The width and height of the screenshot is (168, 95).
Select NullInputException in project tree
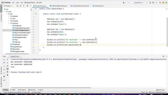[x=21, y=35]
